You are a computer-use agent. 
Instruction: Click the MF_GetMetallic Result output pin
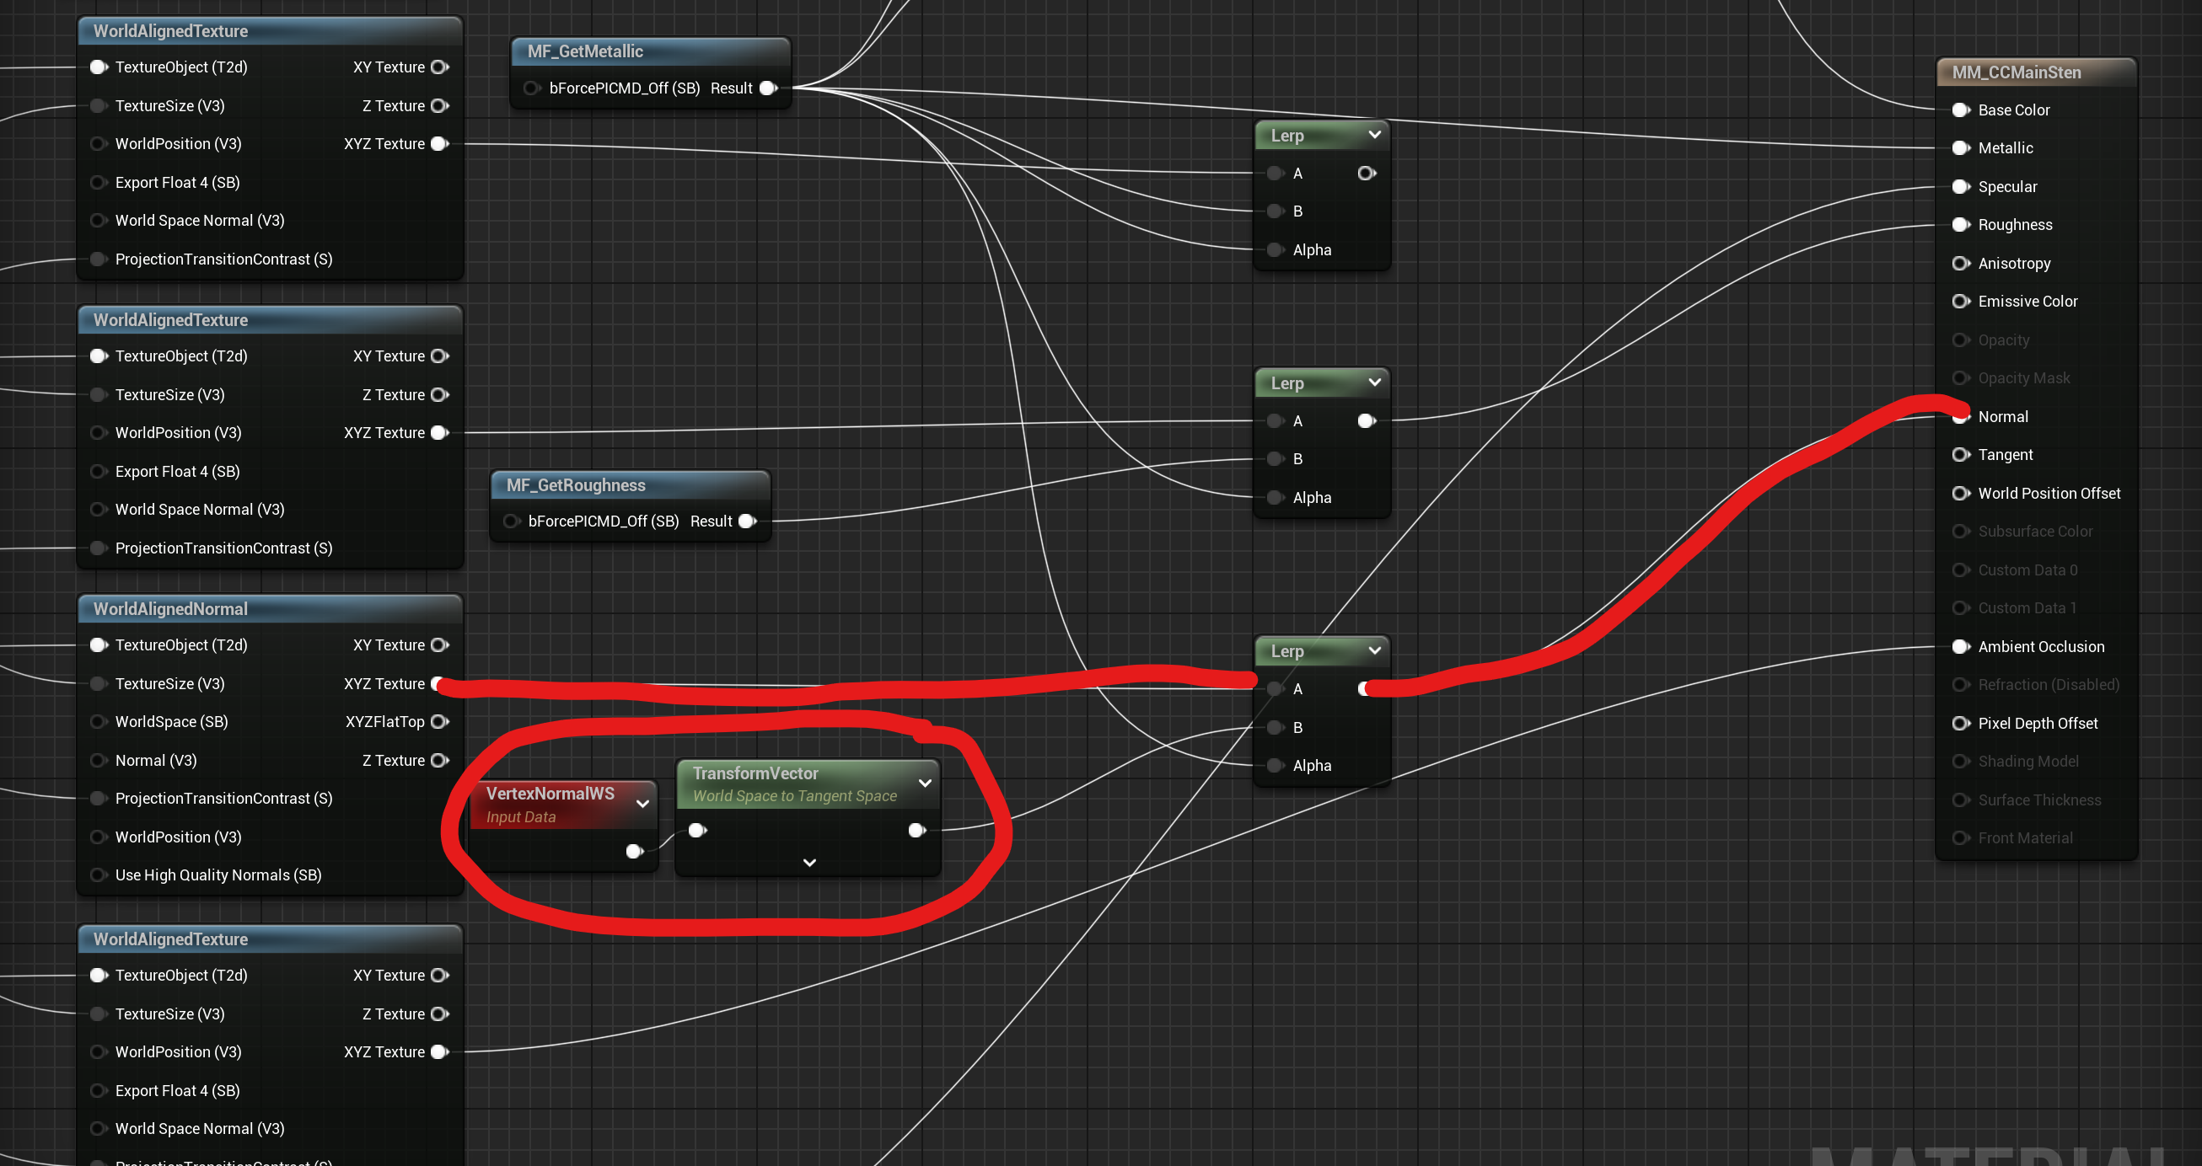768,88
